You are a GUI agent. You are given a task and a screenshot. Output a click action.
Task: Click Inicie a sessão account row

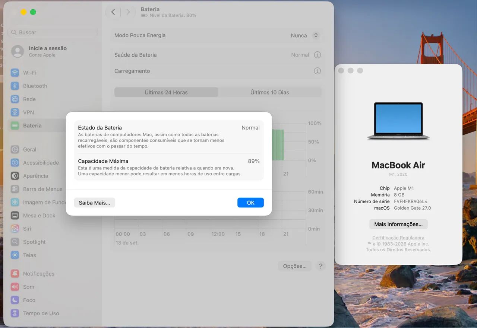pos(52,51)
